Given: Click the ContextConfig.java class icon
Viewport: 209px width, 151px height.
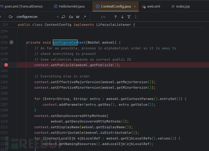Looking at the screenshot, I should pyautogui.click(x=98, y=6).
